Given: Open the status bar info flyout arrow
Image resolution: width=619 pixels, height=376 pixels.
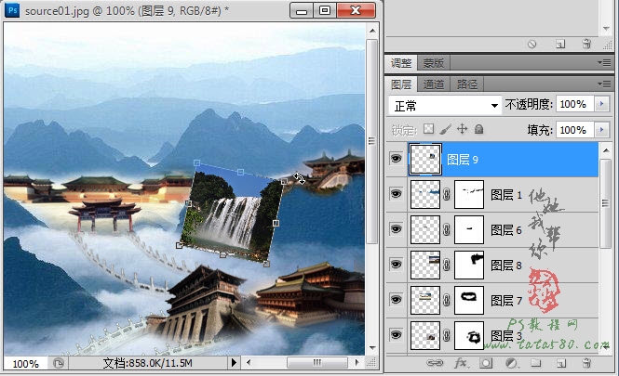Looking at the screenshot, I should (x=234, y=362).
